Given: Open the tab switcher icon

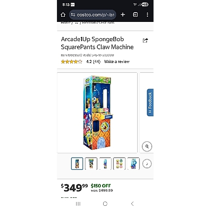Looking at the screenshot, I should click(x=135, y=14).
